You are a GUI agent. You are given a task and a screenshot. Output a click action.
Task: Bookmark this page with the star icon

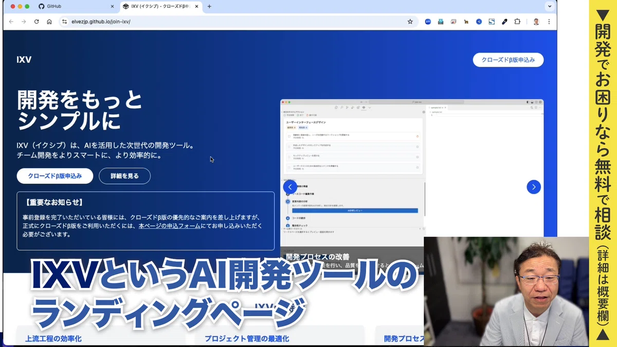click(x=410, y=22)
